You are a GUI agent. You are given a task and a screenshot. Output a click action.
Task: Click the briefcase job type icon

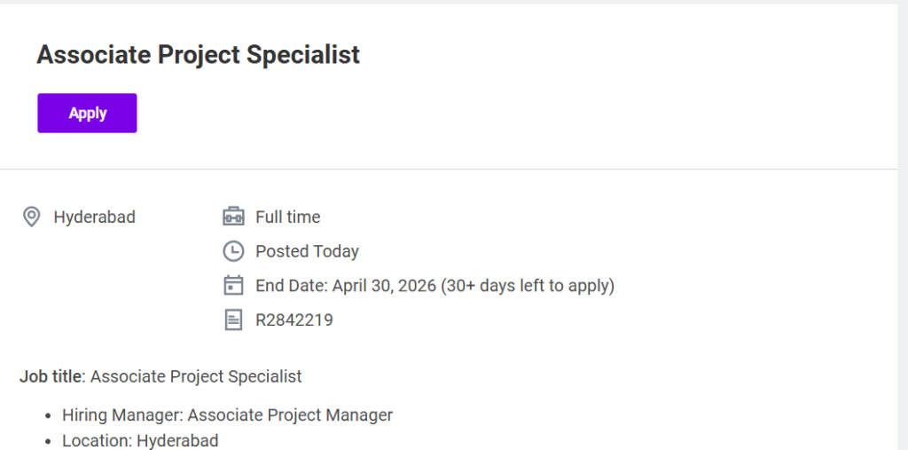233,217
